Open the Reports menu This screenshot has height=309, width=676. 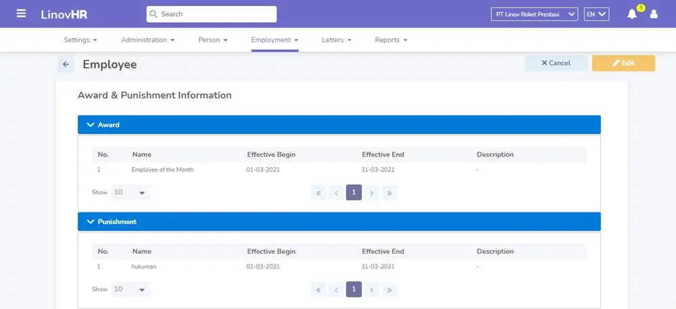(391, 40)
